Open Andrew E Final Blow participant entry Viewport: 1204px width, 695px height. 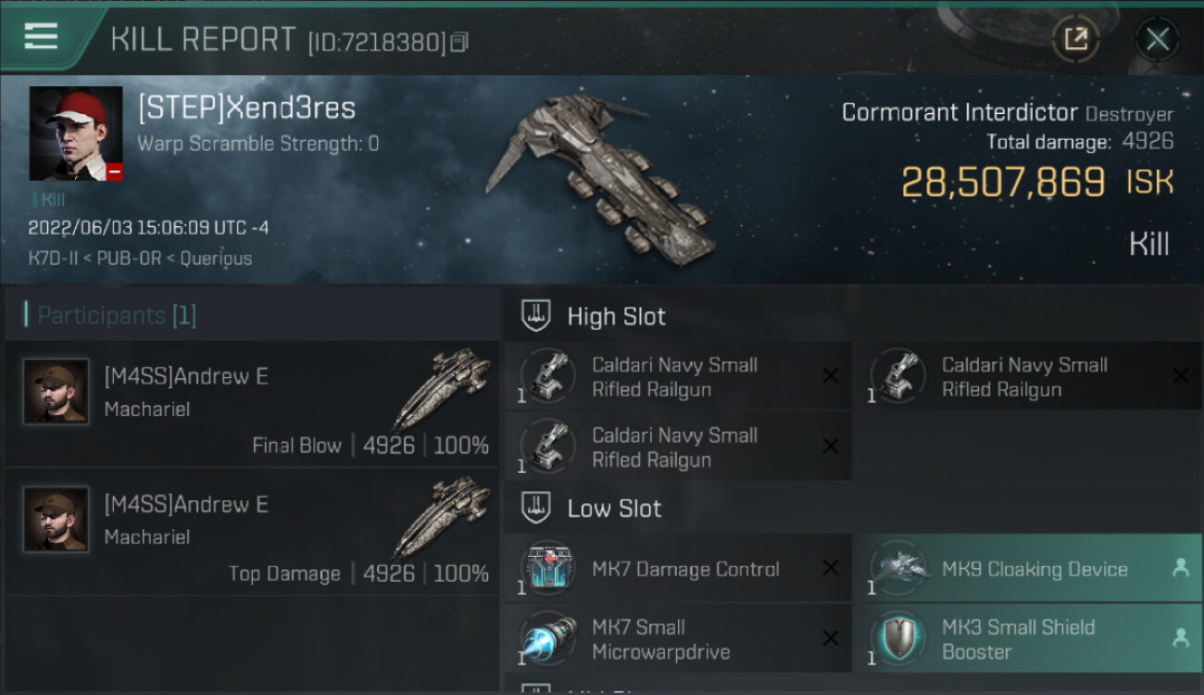[252, 403]
